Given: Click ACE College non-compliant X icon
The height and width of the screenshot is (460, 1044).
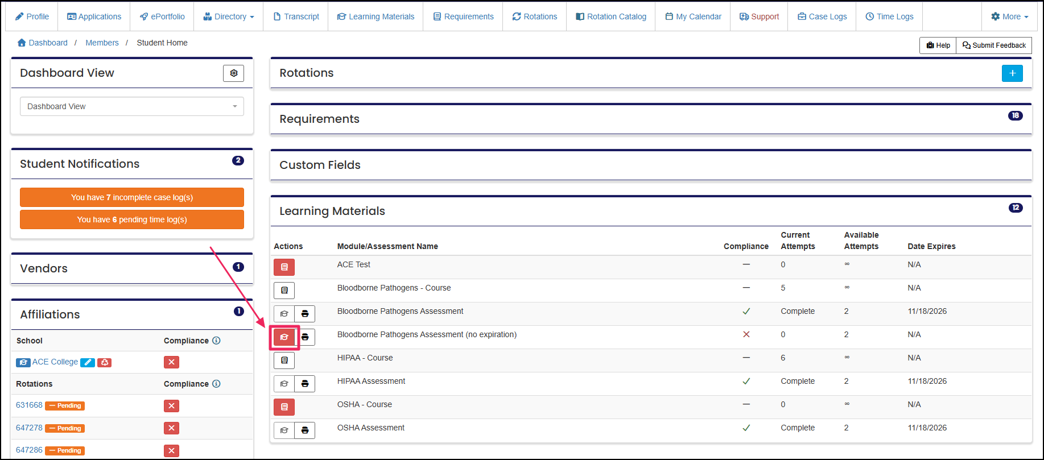Looking at the screenshot, I should [171, 362].
